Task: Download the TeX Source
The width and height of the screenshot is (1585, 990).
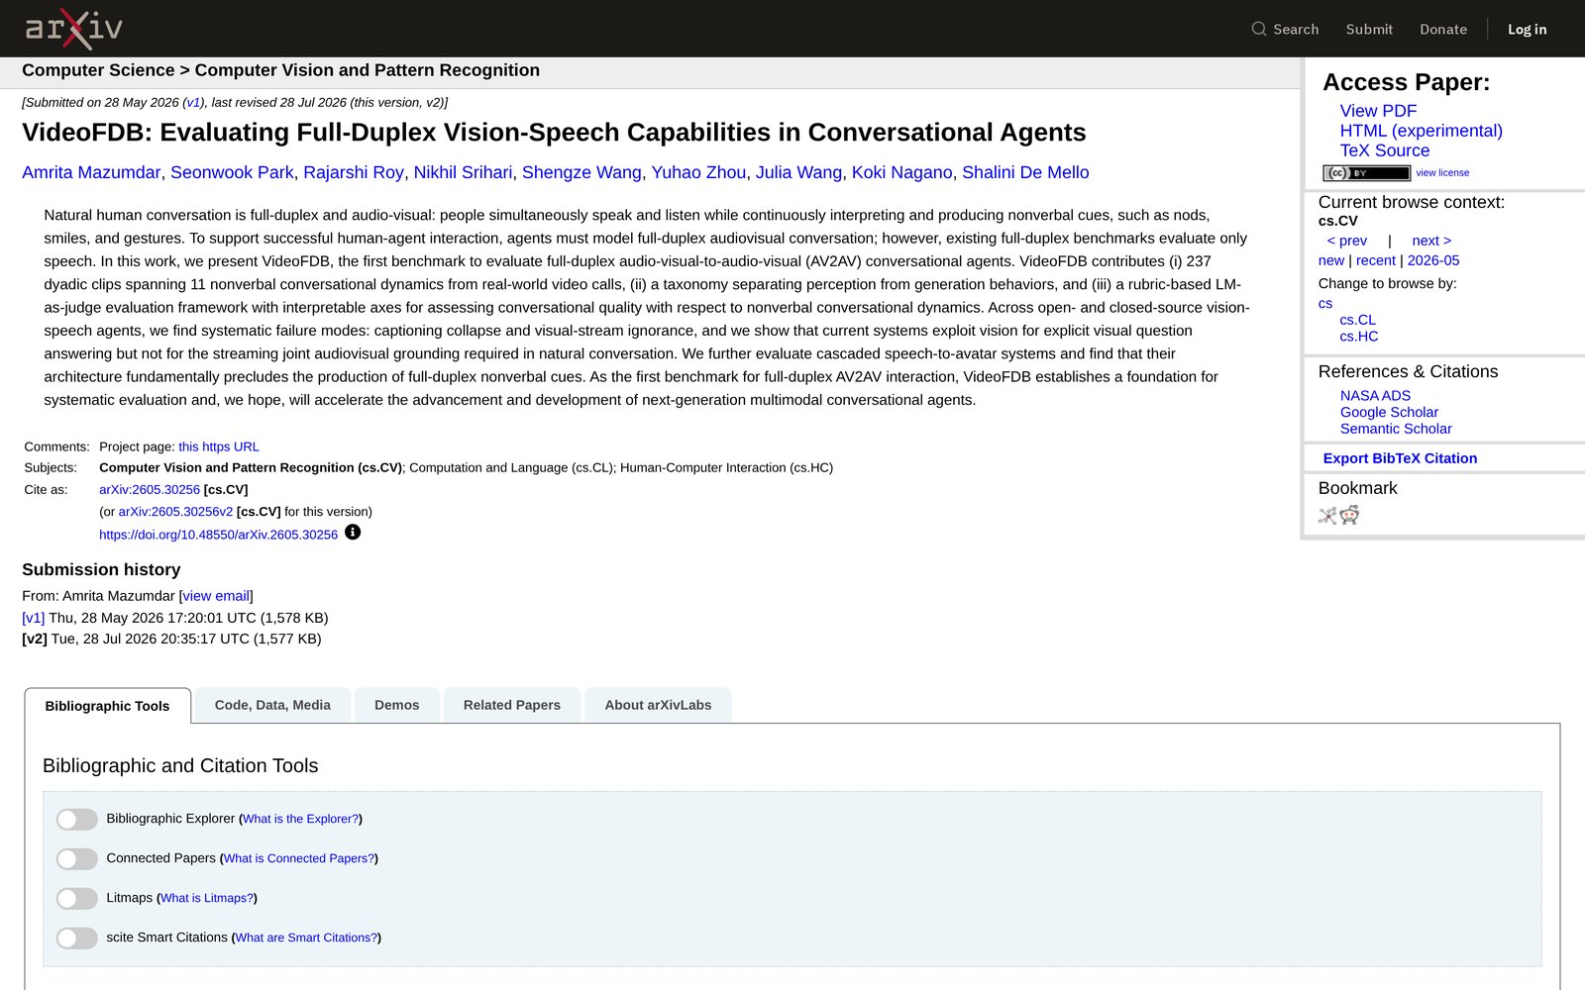Action: [x=1385, y=150]
